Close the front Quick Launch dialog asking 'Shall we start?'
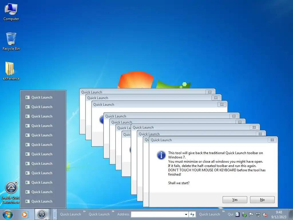 [272, 140]
